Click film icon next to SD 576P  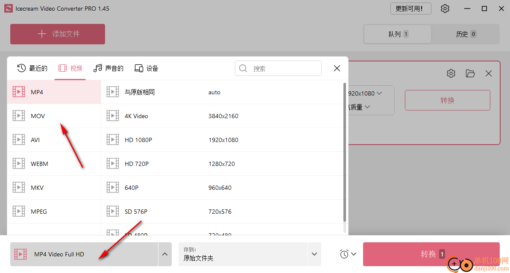click(x=112, y=211)
